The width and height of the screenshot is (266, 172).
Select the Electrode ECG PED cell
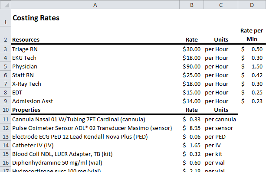pyautogui.click(x=95, y=136)
